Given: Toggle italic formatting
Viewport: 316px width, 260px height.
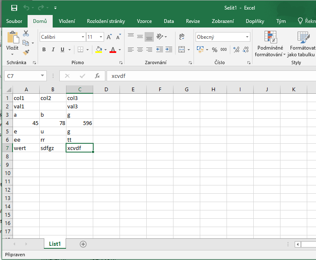Looking at the screenshot, I should coord(53,50).
